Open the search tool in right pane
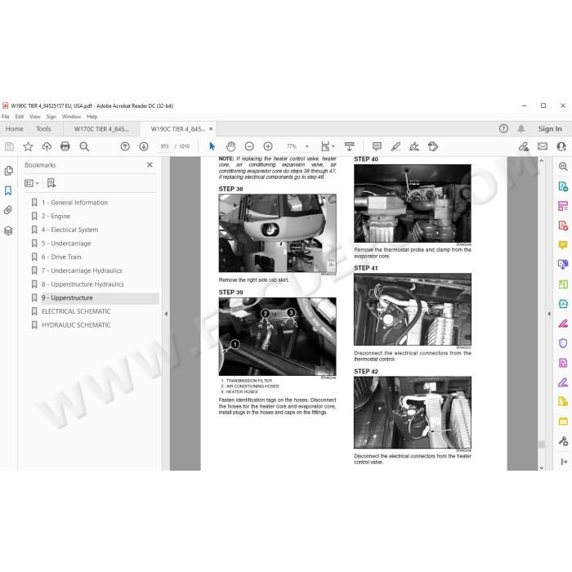Screen dimensions: 572x572 coord(563,167)
